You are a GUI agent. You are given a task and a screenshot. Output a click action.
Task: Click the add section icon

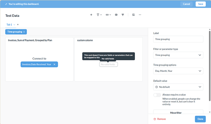[116, 15]
